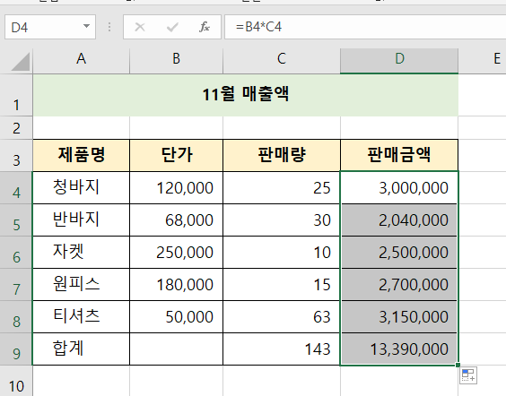Select row 9 header
The width and height of the screenshot is (506, 396).
tap(16, 349)
